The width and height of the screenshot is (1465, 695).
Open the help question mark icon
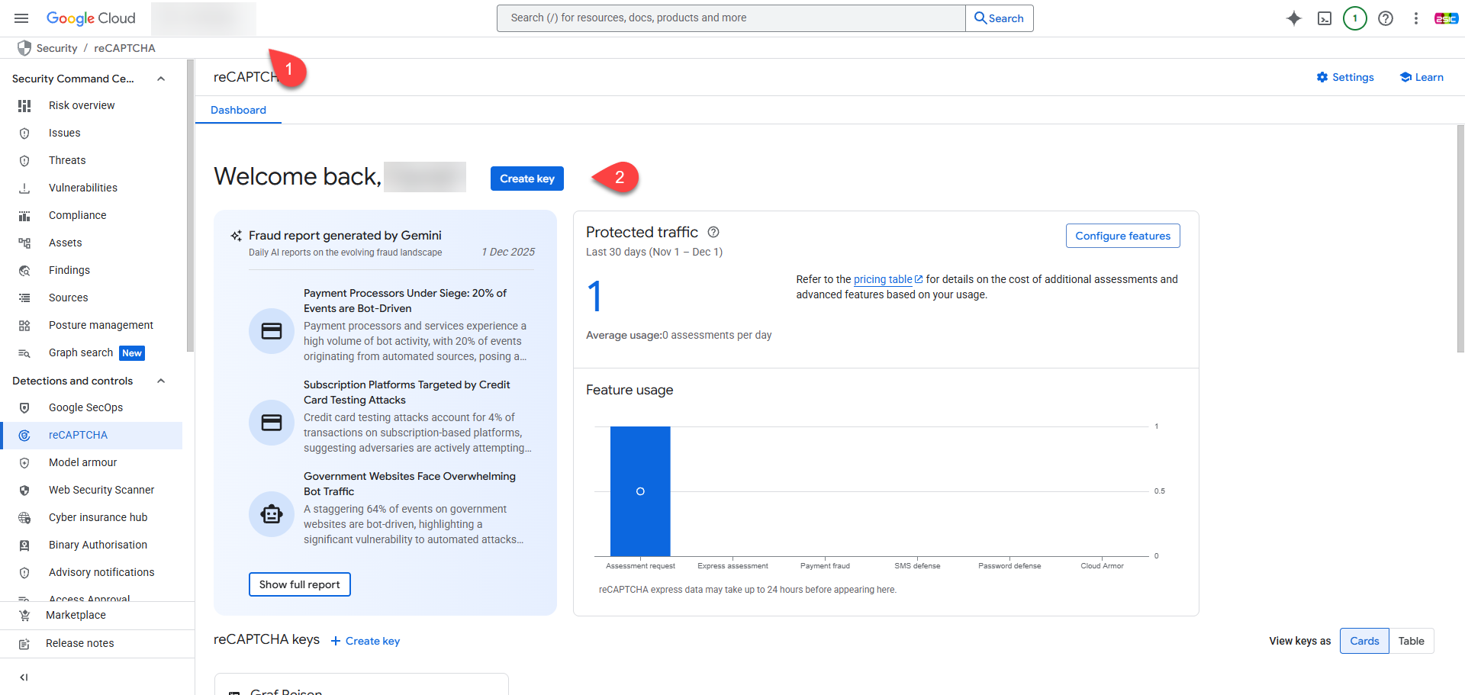pyautogui.click(x=1386, y=18)
